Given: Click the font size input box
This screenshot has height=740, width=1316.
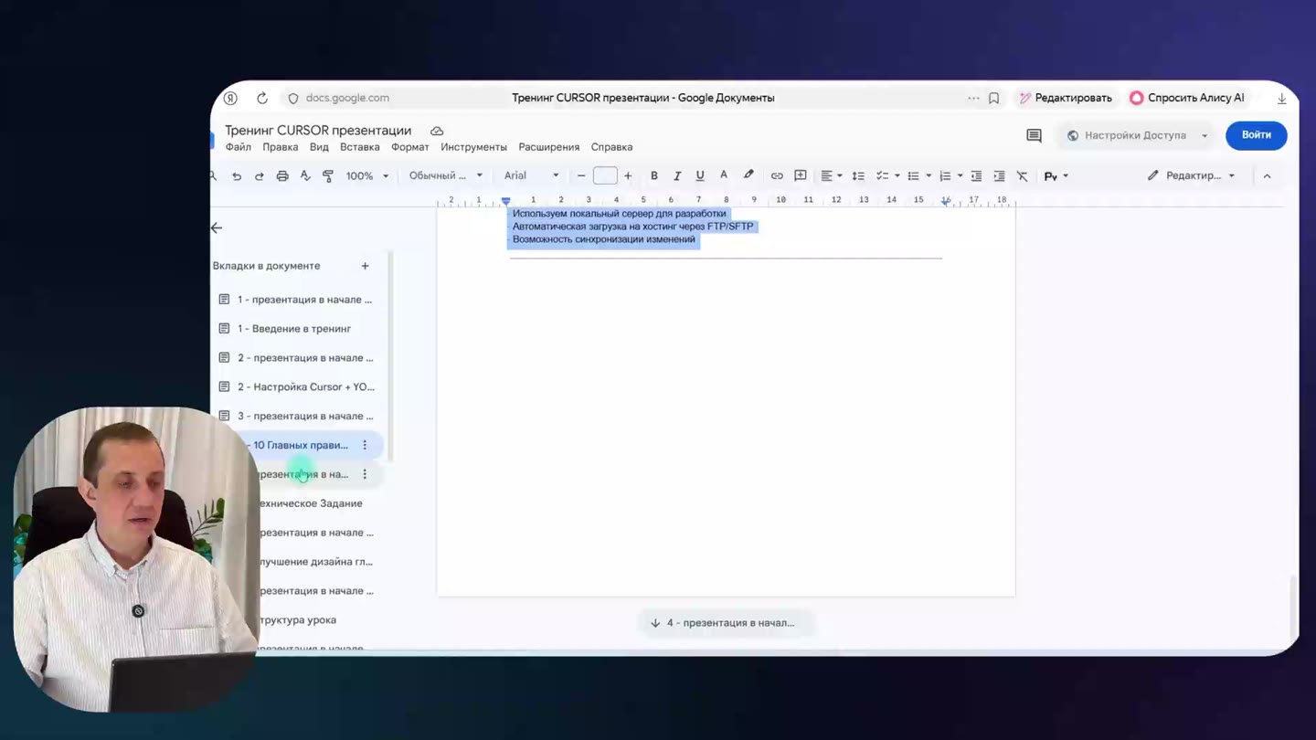Looking at the screenshot, I should coord(605,176).
